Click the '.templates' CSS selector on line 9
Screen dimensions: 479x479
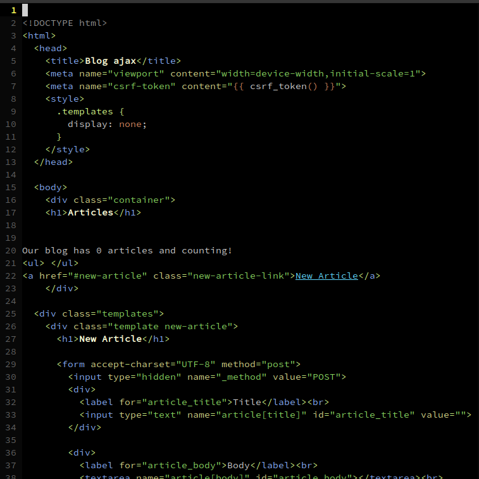click(85, 111)
